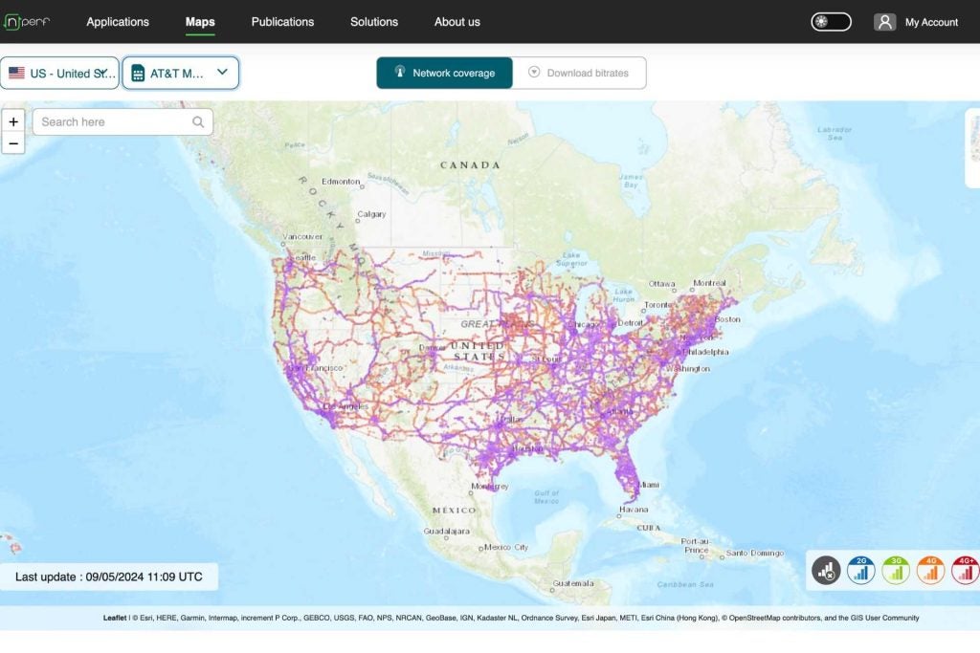The width and height of the screenshot is (980, 653).
Task: Expand the AT&T carrier dropdown
Action: (181, 73)
